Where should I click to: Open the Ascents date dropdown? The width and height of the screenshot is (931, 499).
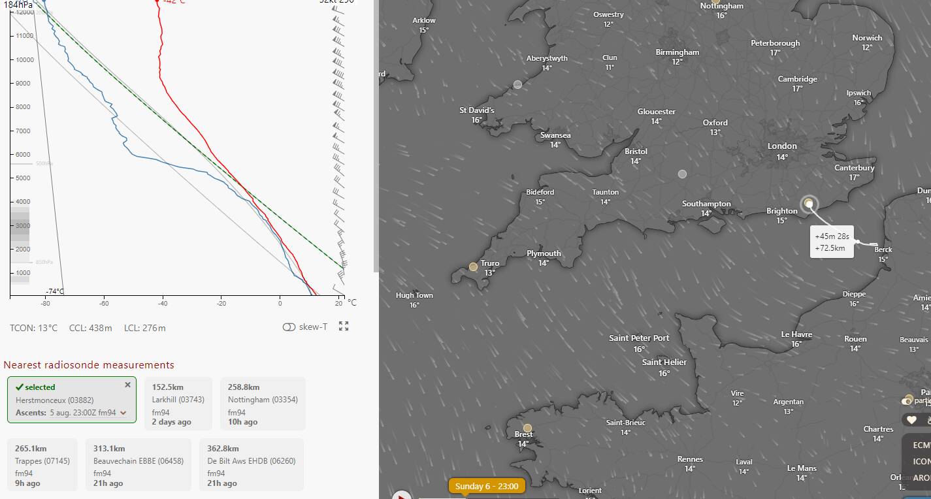point(88,413)
